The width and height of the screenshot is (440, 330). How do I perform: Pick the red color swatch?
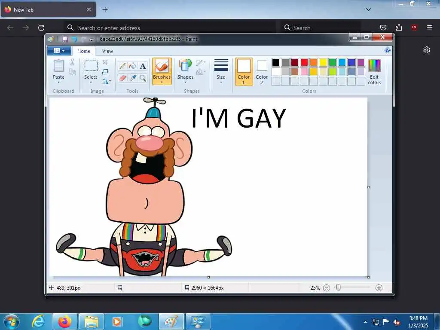(x=304, y=62)
